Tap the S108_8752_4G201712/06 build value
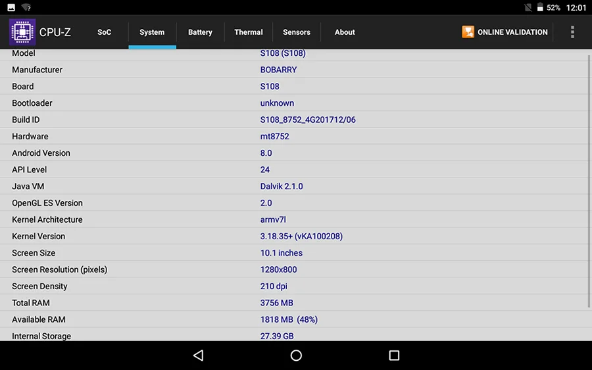Viewport: 592px width, 370px height. 308,120
